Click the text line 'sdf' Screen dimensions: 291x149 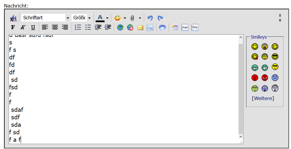tap(15, 117)
